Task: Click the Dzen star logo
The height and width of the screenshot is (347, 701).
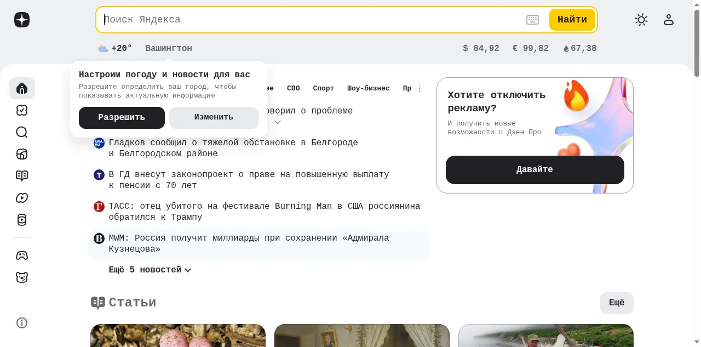Action: pos(22,20)
